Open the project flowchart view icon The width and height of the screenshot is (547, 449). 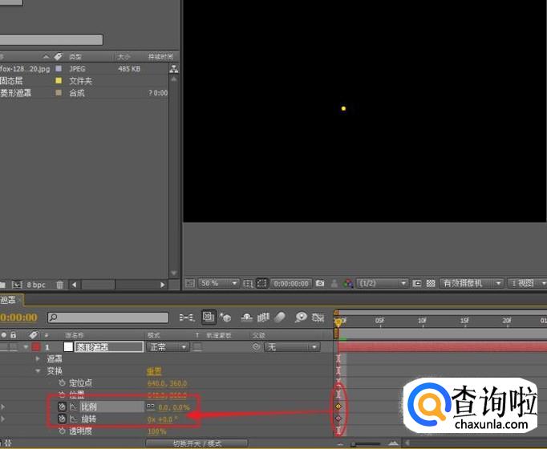click(174, 69)
